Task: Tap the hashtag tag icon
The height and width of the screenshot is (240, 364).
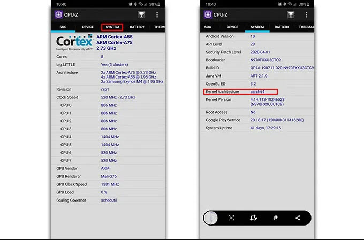Action: tap(275, 218)
